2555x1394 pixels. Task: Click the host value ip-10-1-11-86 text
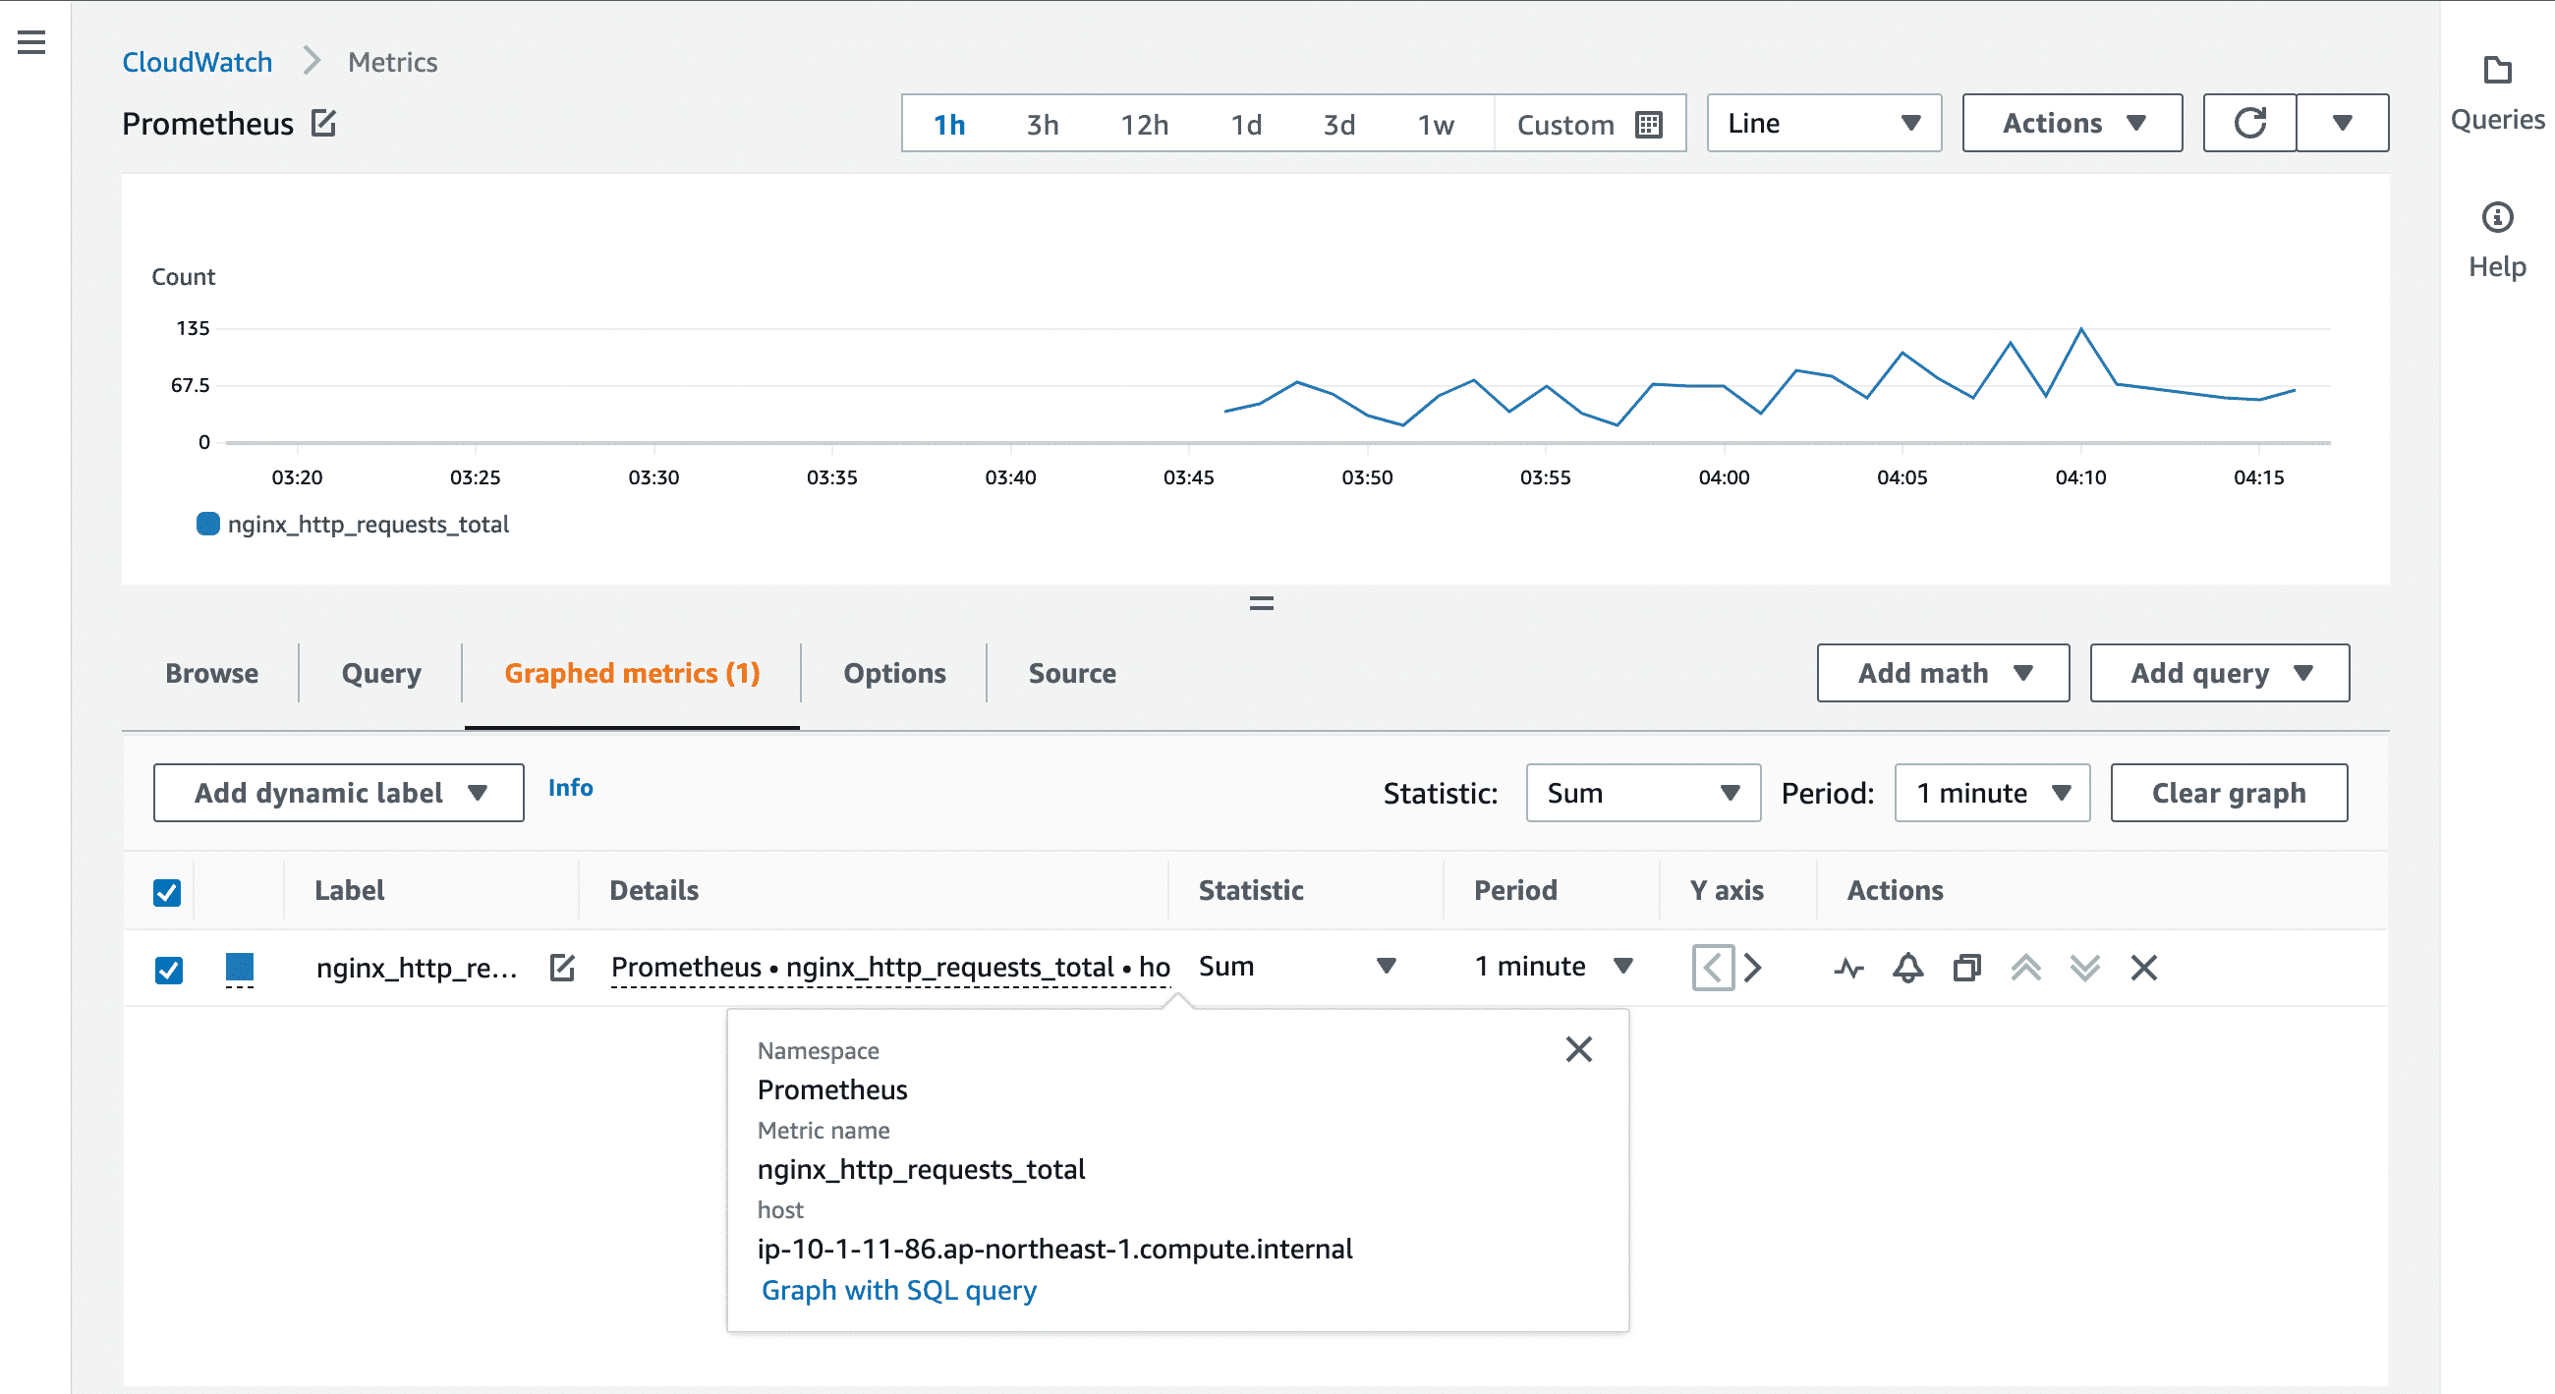point(1054,1249)
